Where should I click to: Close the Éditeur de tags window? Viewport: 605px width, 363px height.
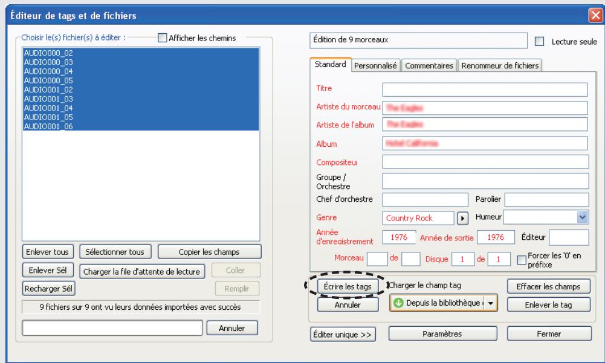pos(595,15)
